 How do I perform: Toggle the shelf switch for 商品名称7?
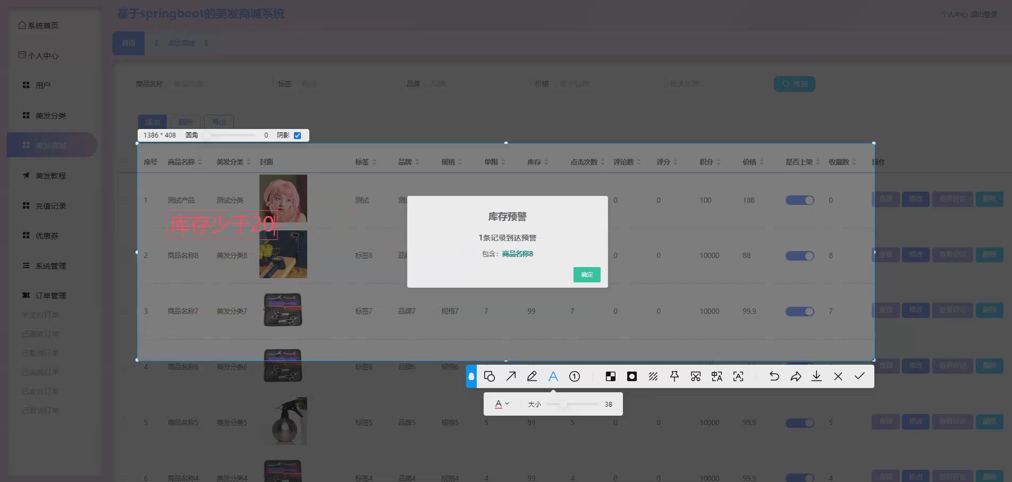tap(799, 311)
